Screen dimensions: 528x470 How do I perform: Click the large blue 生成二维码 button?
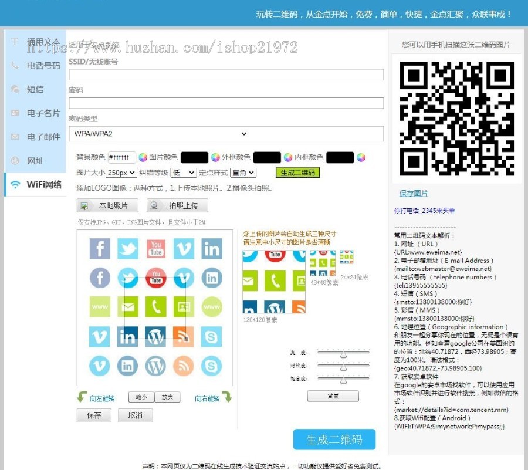[x=334, y=439]
